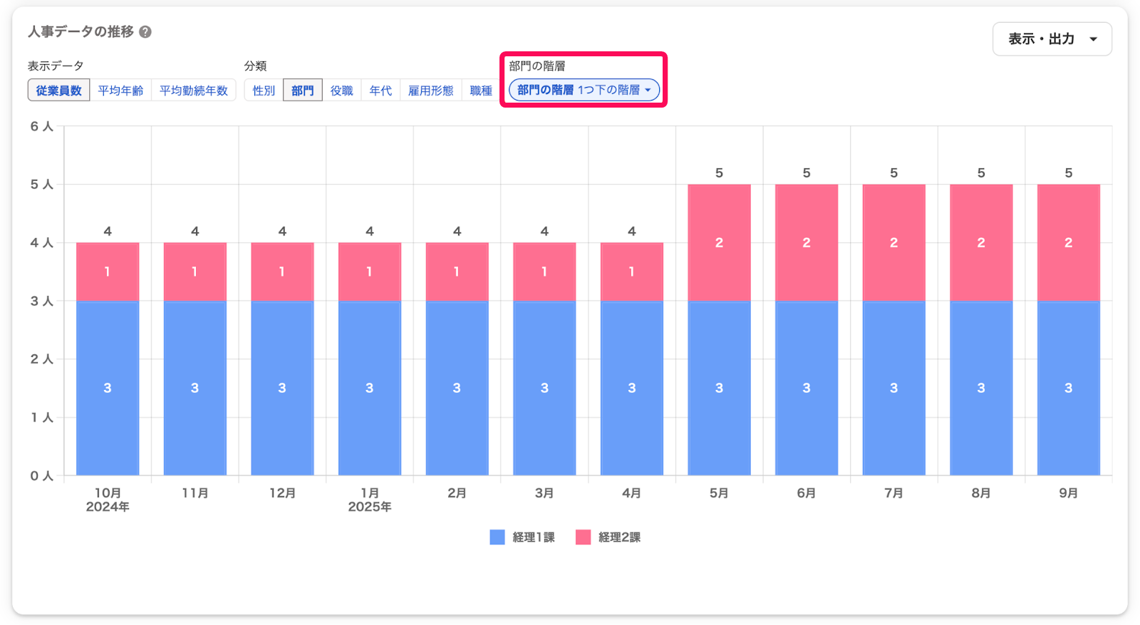Expand the 部門の階層 1つ下の階層 dropdown
The image size is (1140, 625).
click(x=584, y=90)
